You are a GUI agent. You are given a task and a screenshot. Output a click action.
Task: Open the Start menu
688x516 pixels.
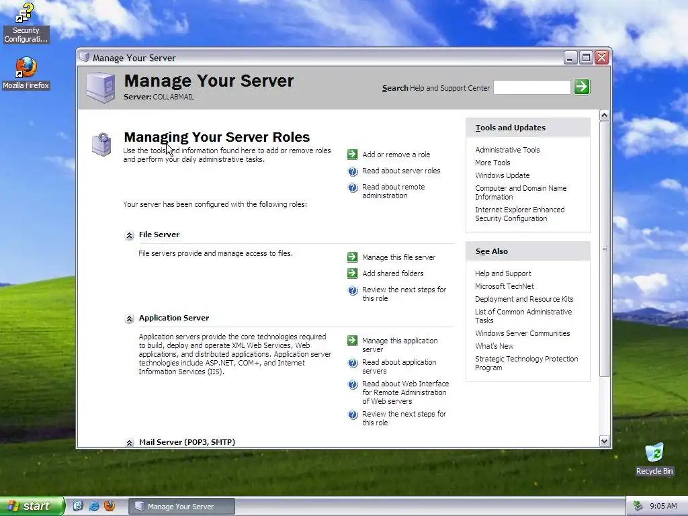(x=32, y=506)
